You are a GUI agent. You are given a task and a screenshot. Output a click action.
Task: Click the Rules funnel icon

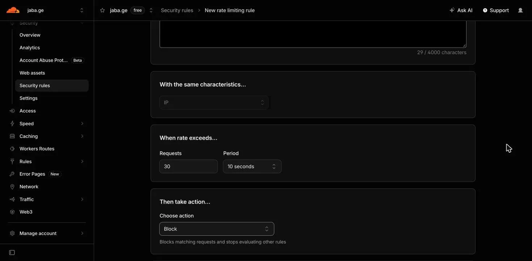pyautogui.click(x=12, y=161)
